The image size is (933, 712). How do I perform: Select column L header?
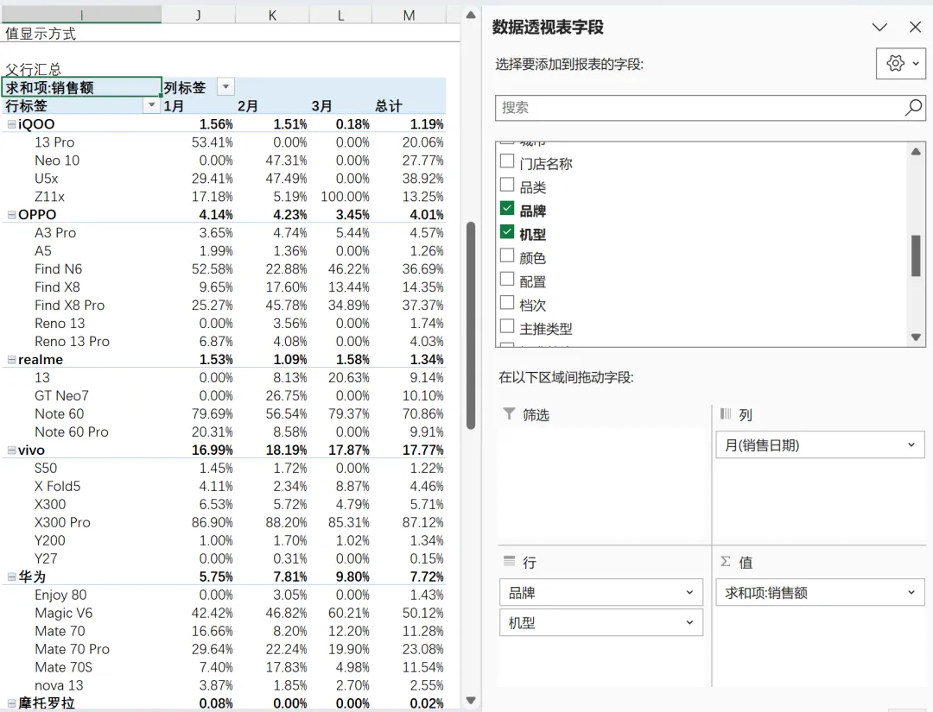(x=340, y=15)
